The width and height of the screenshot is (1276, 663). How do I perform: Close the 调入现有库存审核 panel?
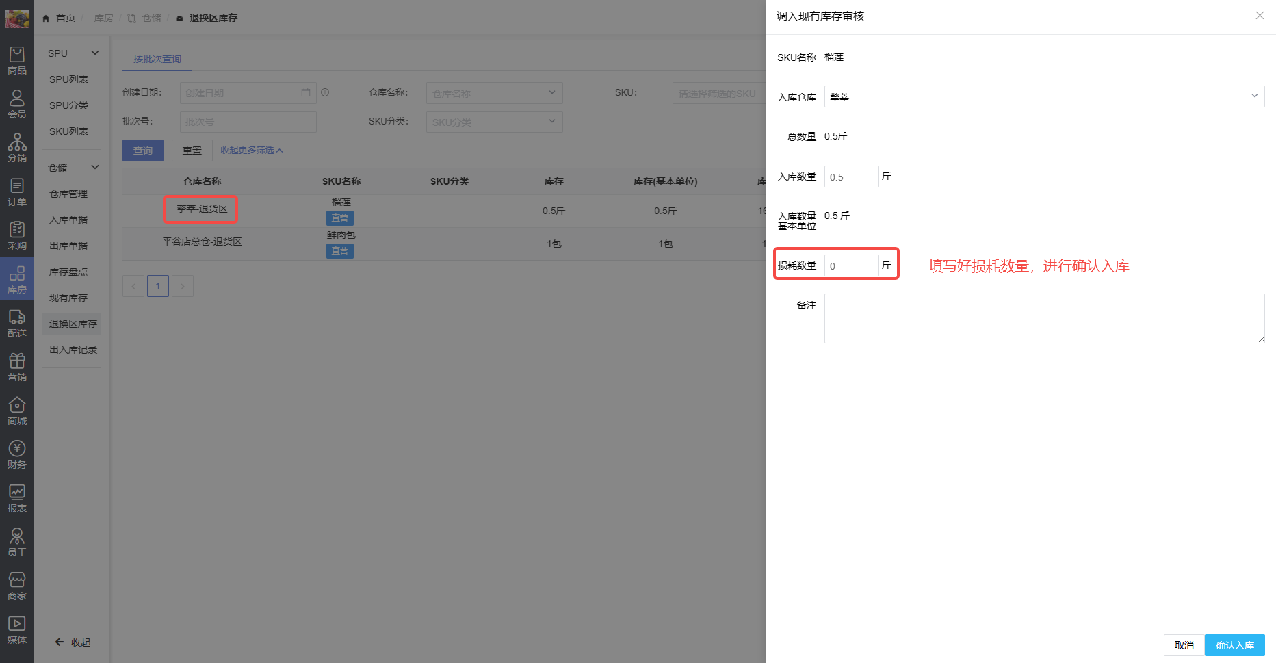tap(1260, 16)
